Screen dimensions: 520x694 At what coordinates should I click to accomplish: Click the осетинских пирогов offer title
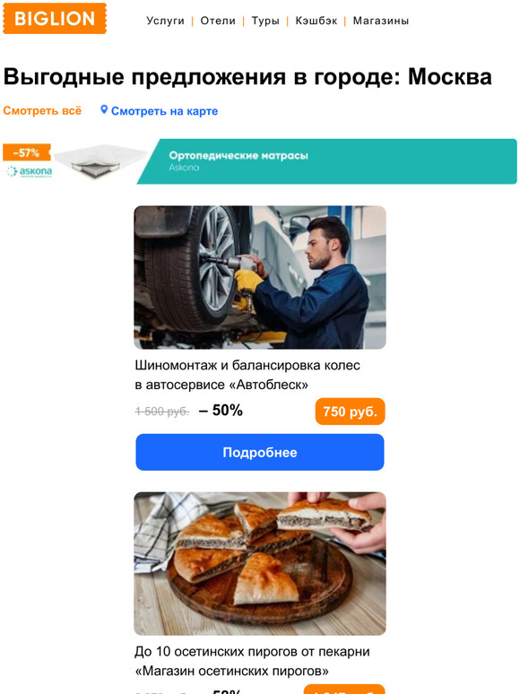coord(252,661)
